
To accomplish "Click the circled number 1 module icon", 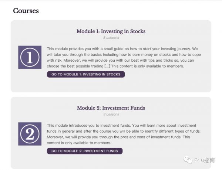I will point(30,57).
